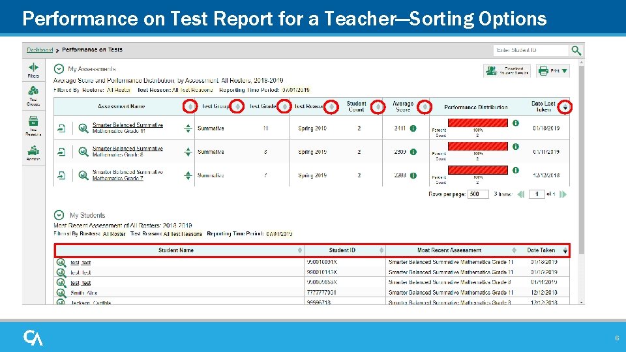Image resolution: width=626 pixels, height=352 pixels.
Task: Click info icon beside average score 2411
Action: click(413, 128)
